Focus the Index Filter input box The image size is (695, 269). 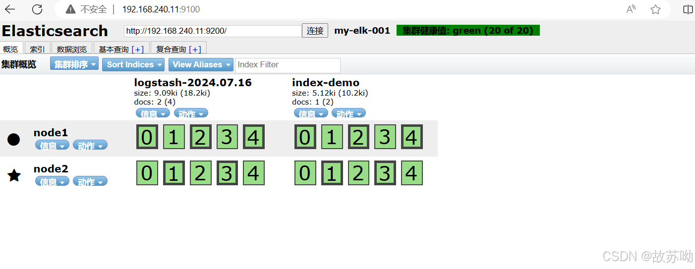tap(288, 65)
